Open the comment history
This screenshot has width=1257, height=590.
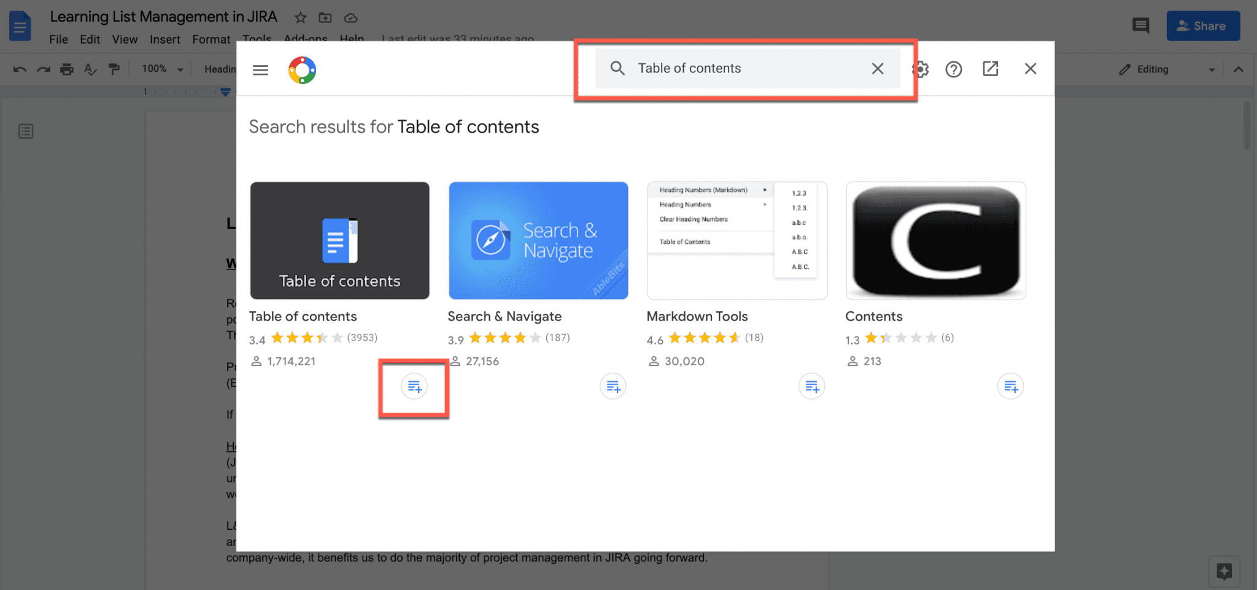pos(1141,25)
